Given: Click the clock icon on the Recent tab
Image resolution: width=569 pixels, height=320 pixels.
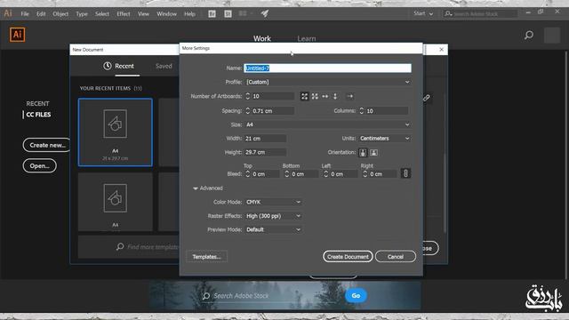Looking at the screenshot, I should pos(107,66).
